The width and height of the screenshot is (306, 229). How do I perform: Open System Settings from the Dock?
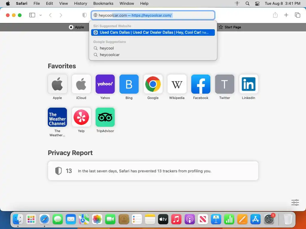pos(269,219)
